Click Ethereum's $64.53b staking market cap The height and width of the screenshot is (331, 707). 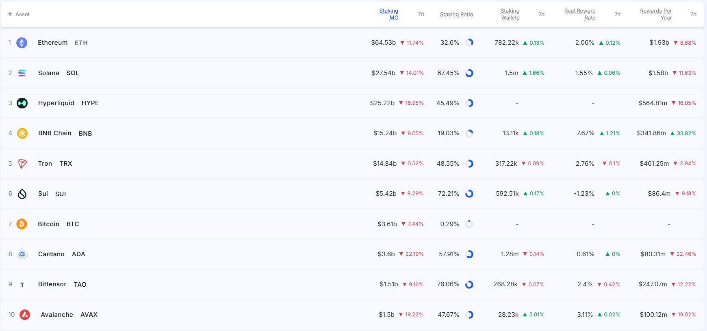tap(384, 43)
